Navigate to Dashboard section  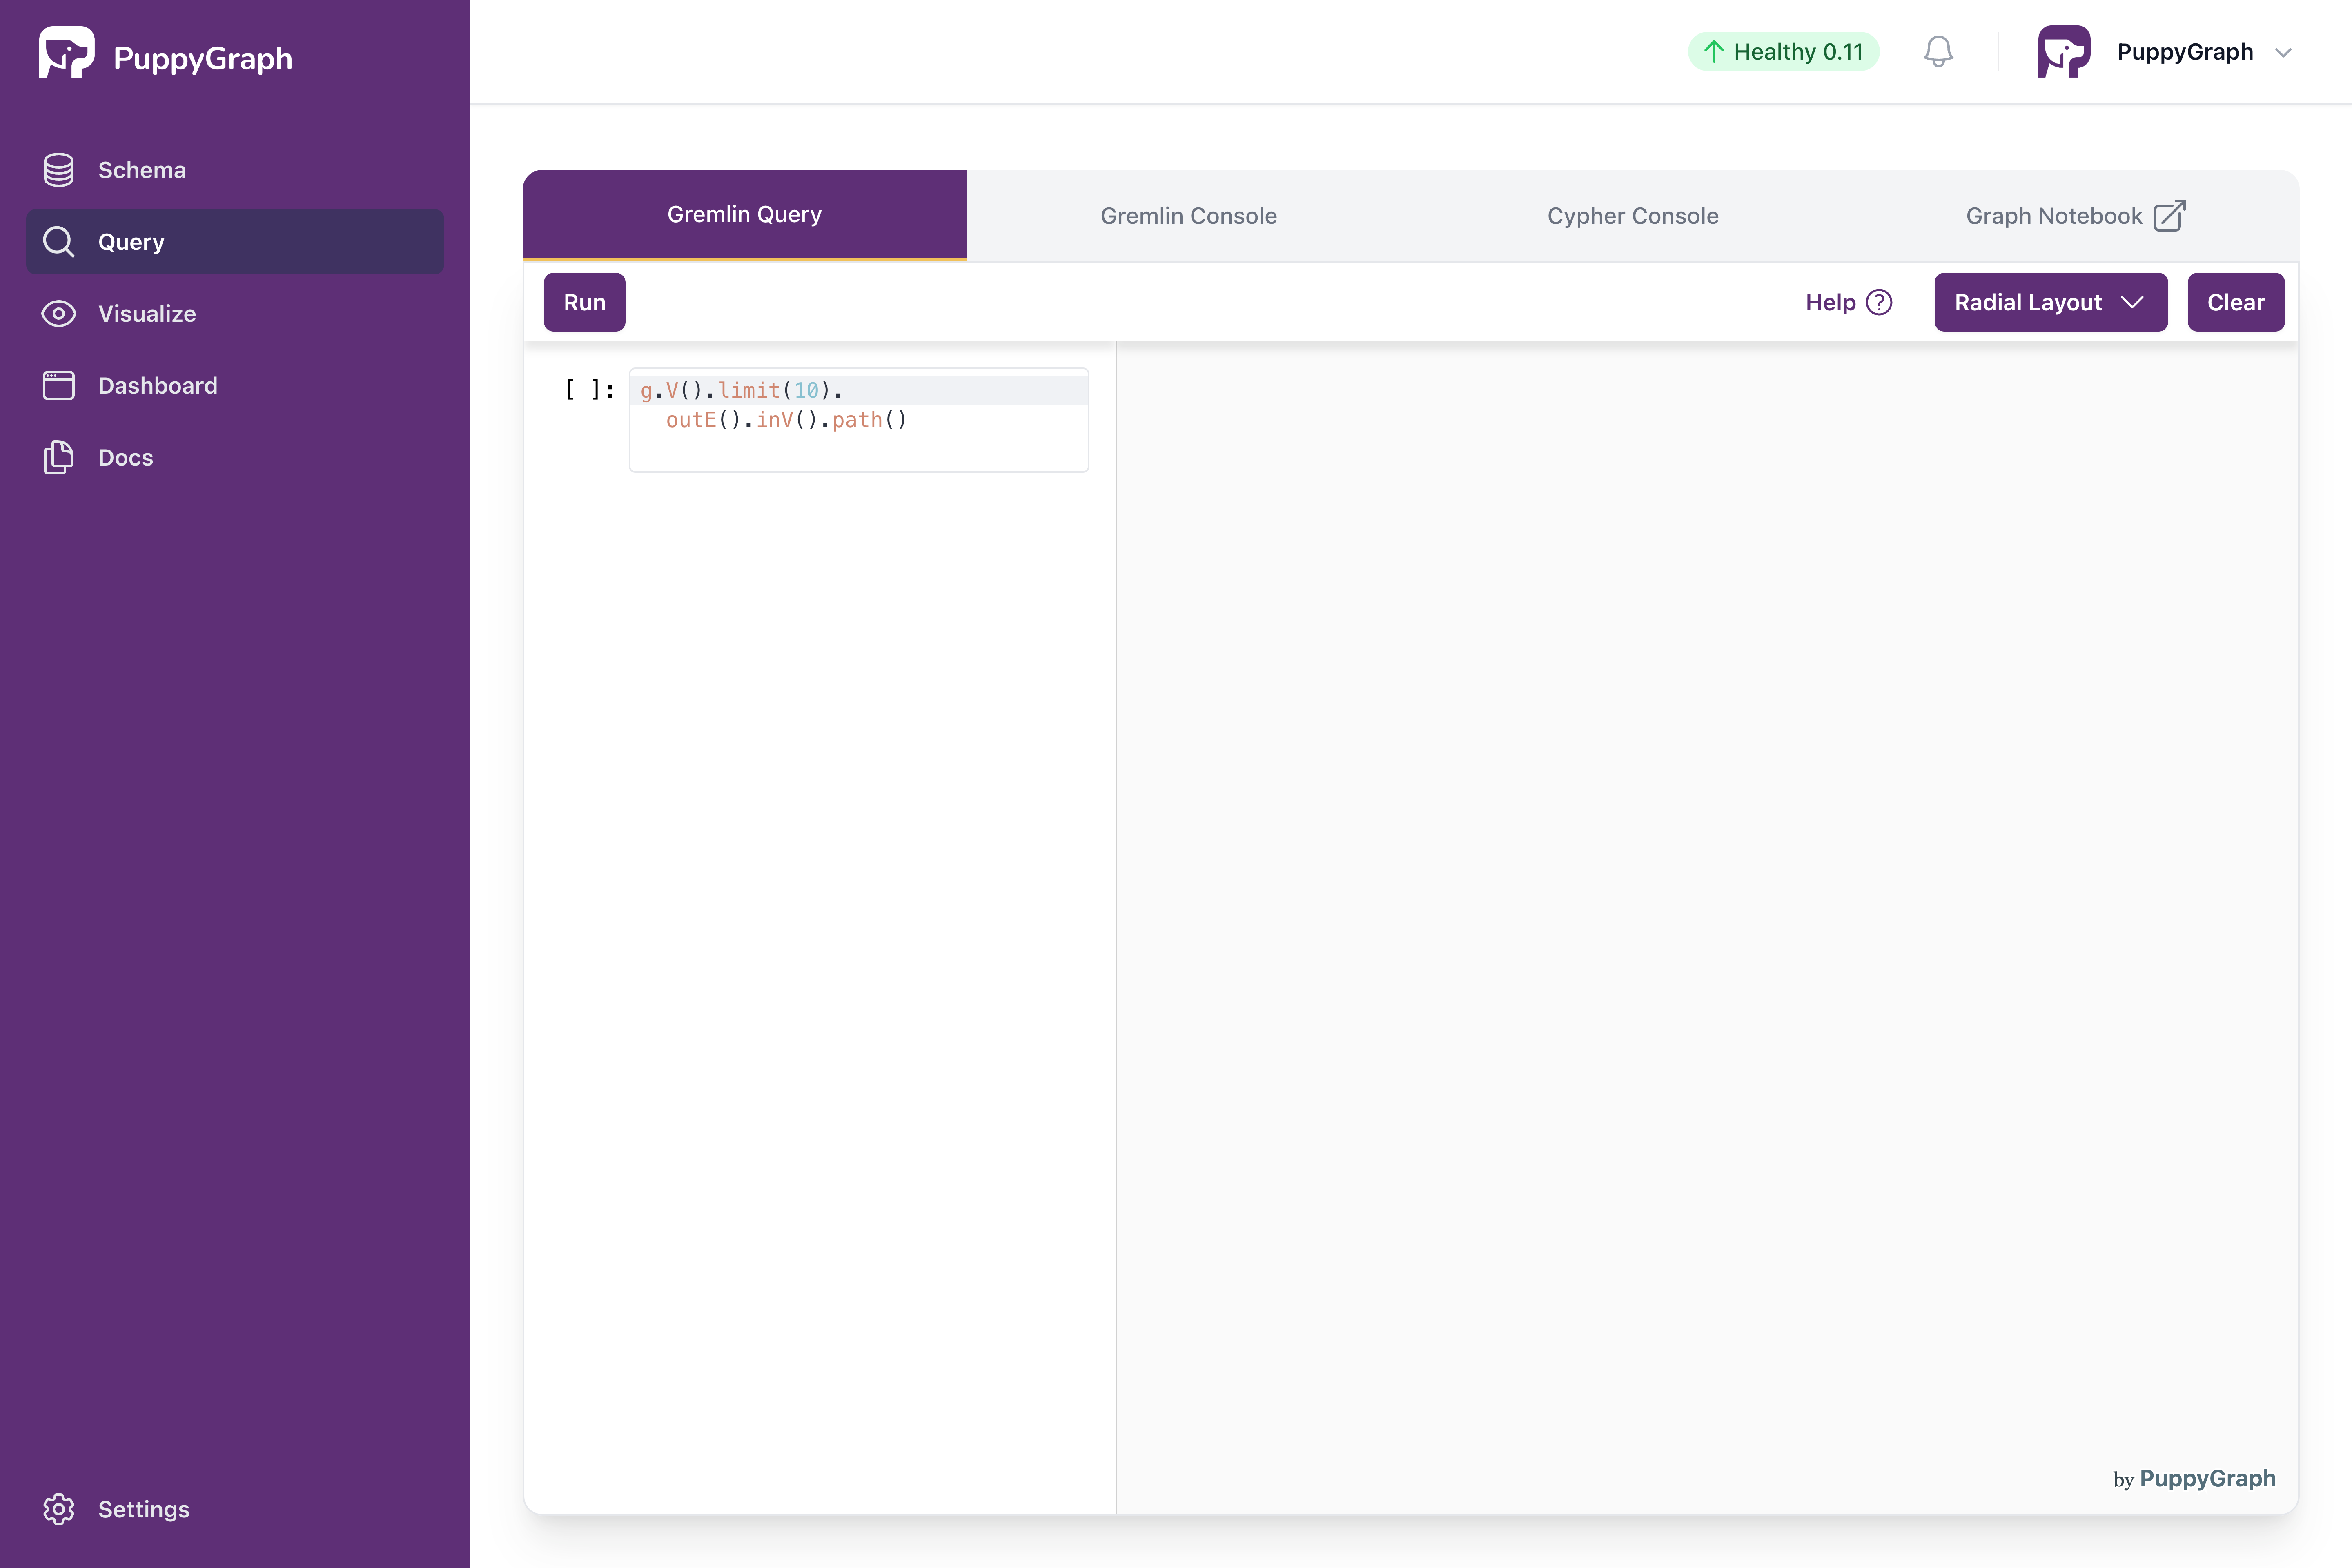coord(158,383)
